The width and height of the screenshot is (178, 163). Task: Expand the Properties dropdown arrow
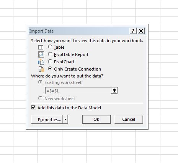tap(65, 119)
